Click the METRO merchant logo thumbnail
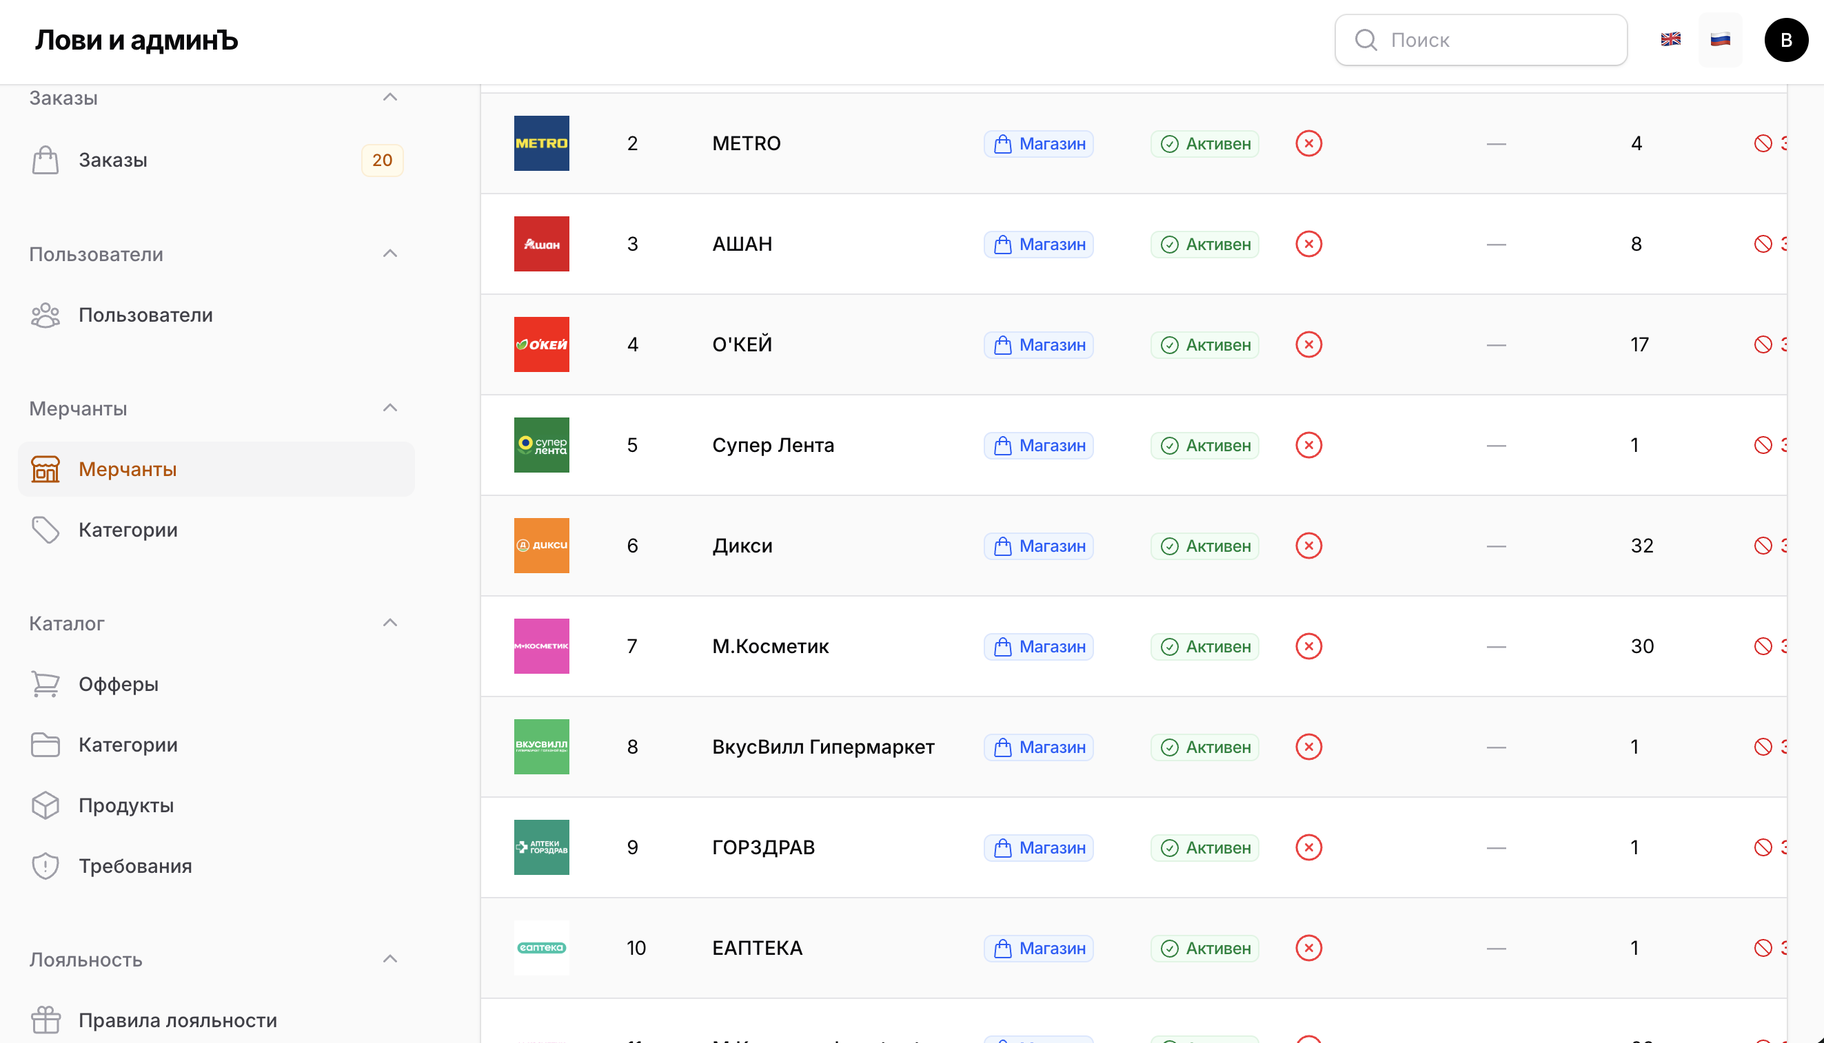 click(x=541, y=143)
